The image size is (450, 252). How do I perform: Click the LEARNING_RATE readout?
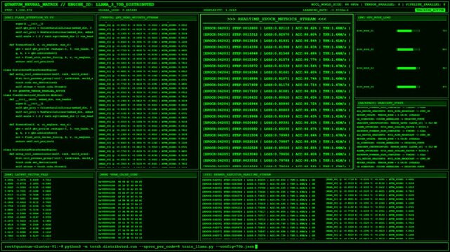click(326, 10)
